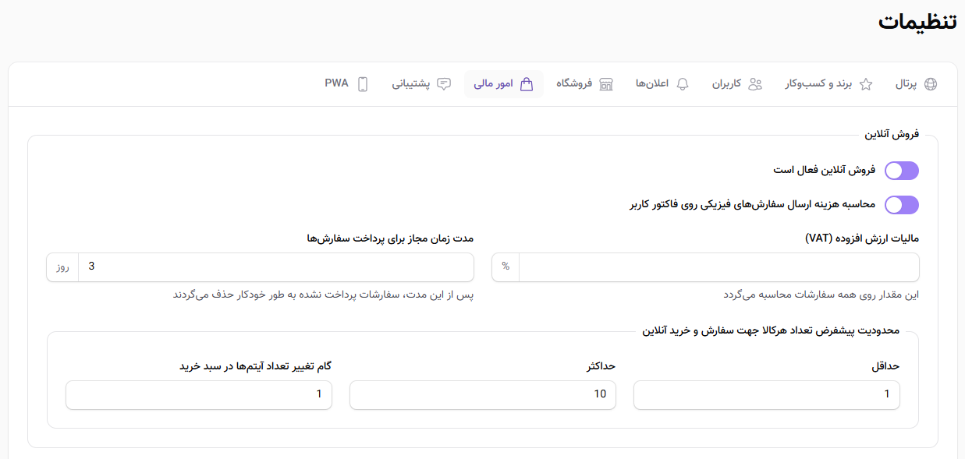The width and height of the screenshot is (965, 459).
Task: Click the حداقل quantity field
Action: point(767,394)
